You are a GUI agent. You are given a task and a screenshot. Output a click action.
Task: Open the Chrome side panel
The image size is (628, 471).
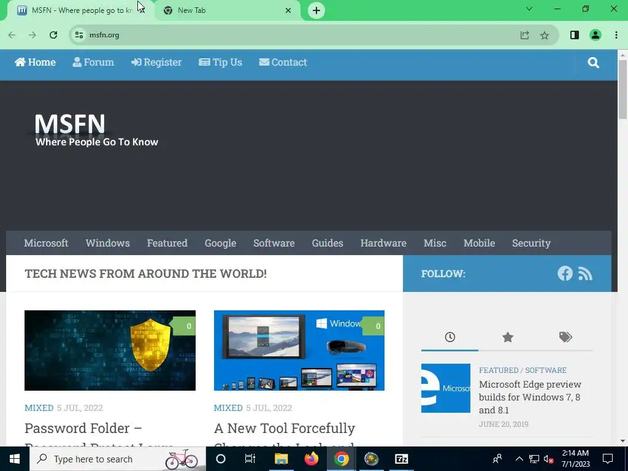coord(574,35)
